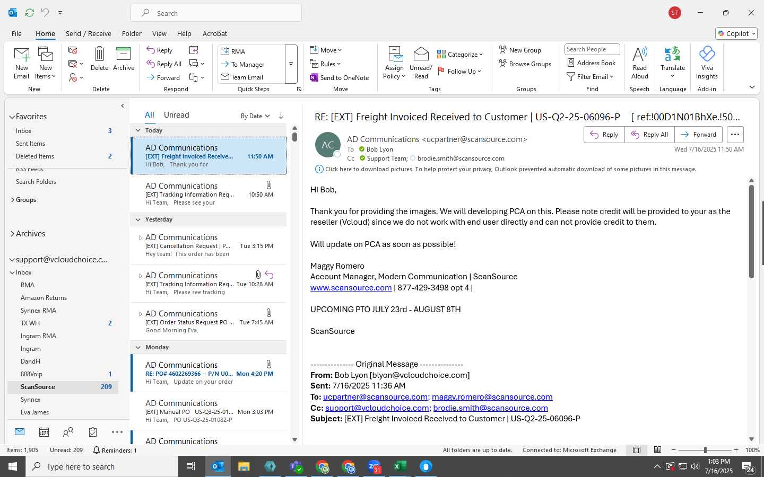764x477 pixels.
Task: Start Read Aloud
Action: coord(639,63)
